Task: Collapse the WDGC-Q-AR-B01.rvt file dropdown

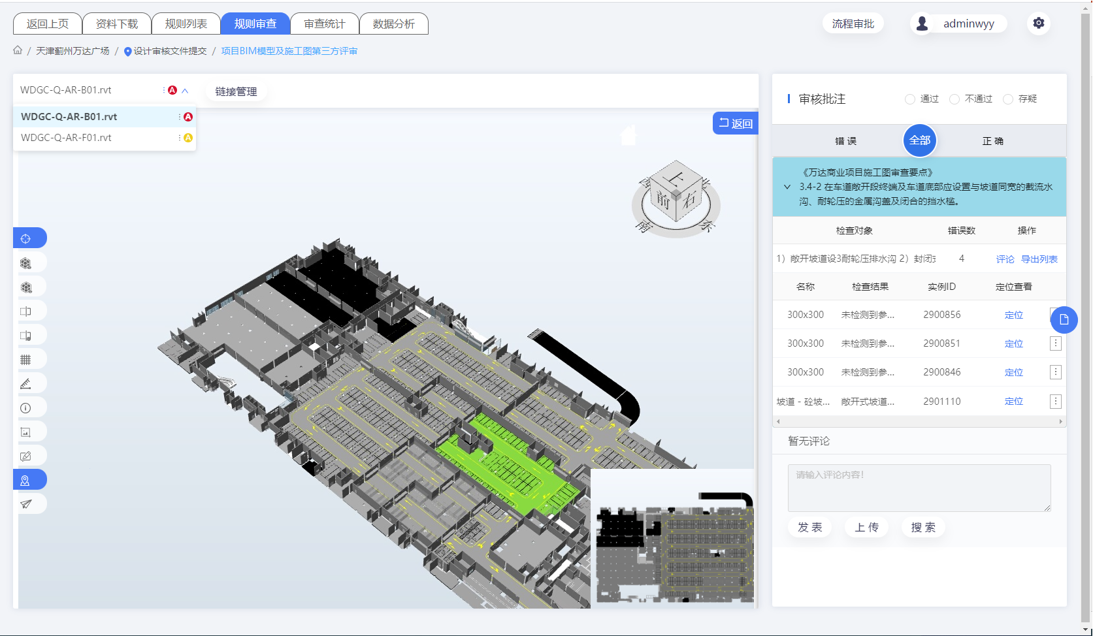Action: point(185,91)
